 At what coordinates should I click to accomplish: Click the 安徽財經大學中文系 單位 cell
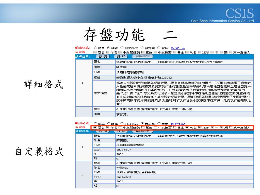click(184, 78)
